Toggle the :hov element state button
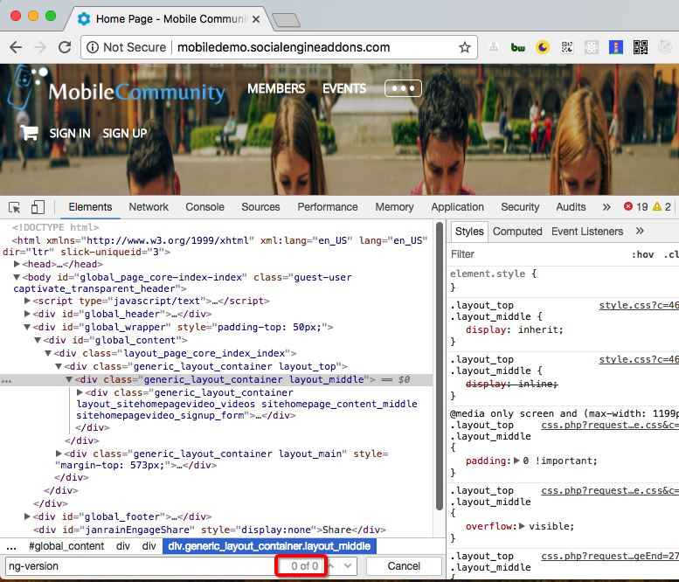The image size is (679, 582). [x=642, y=254]
